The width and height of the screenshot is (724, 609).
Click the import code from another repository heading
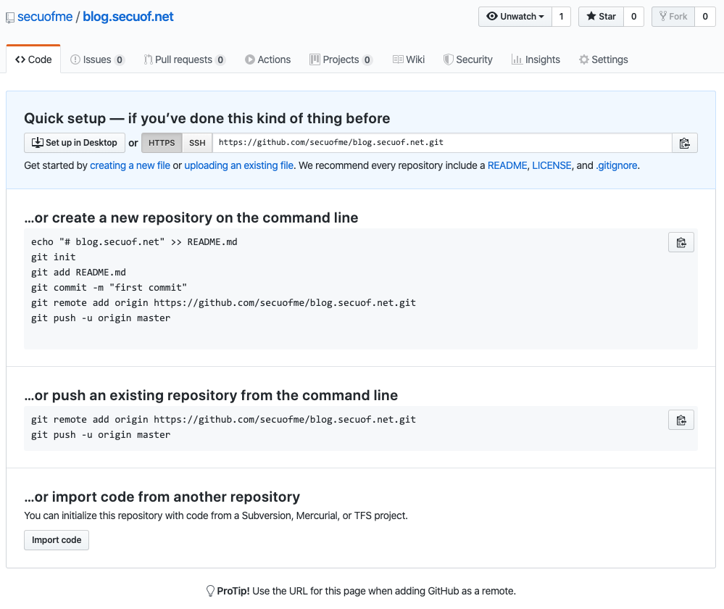(162, 497)
